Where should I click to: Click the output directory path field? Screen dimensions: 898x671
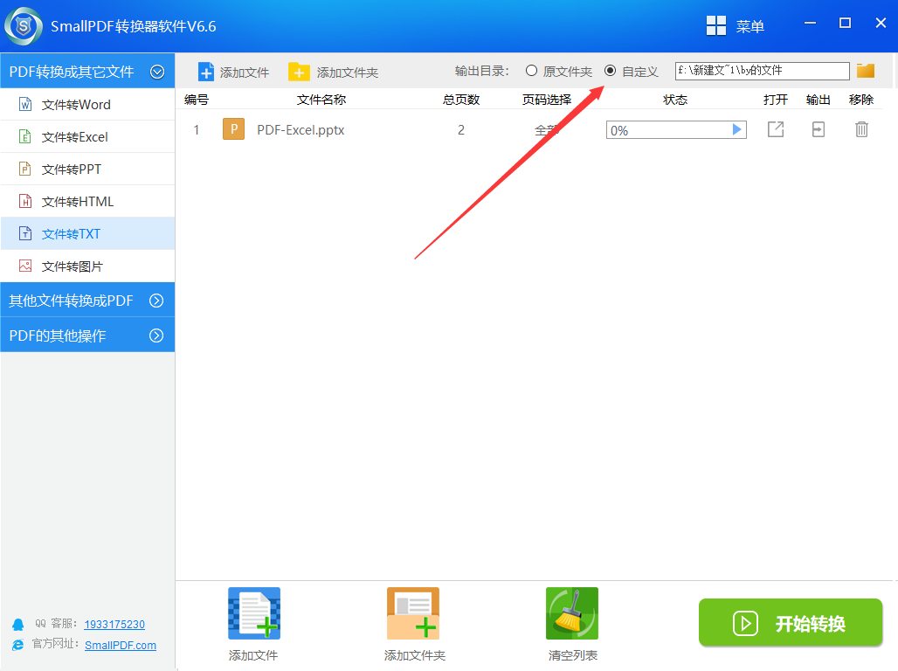pyautogui.click(x=762, y=71)
